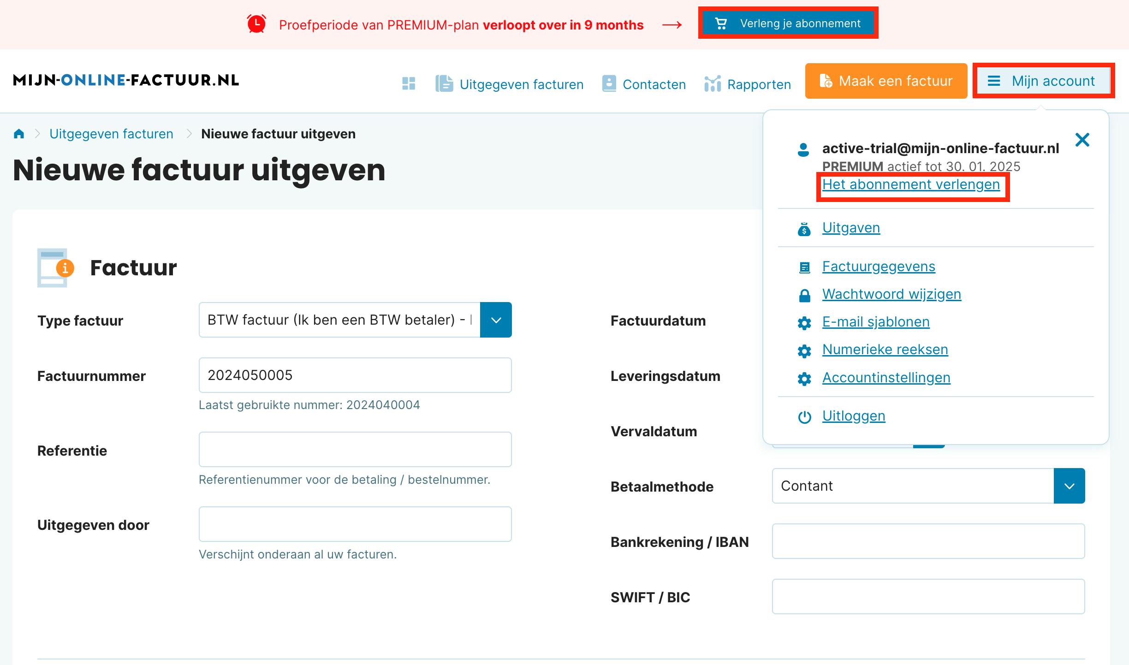Viewport: 1129px width, 665px height.
Task: Open the Factuurgegevens link
Action: coord(879,267)
